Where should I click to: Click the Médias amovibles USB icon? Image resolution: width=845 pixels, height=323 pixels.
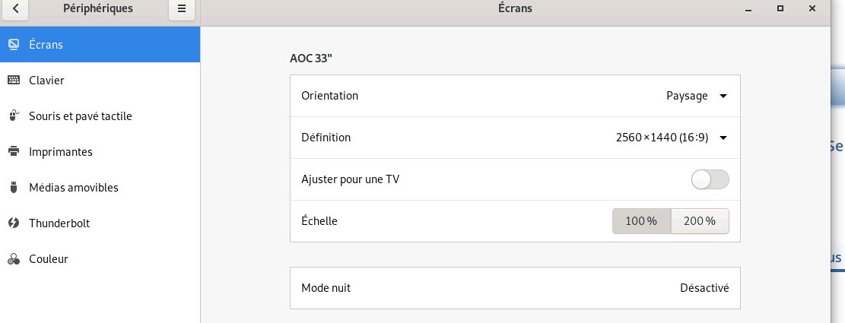14,187
